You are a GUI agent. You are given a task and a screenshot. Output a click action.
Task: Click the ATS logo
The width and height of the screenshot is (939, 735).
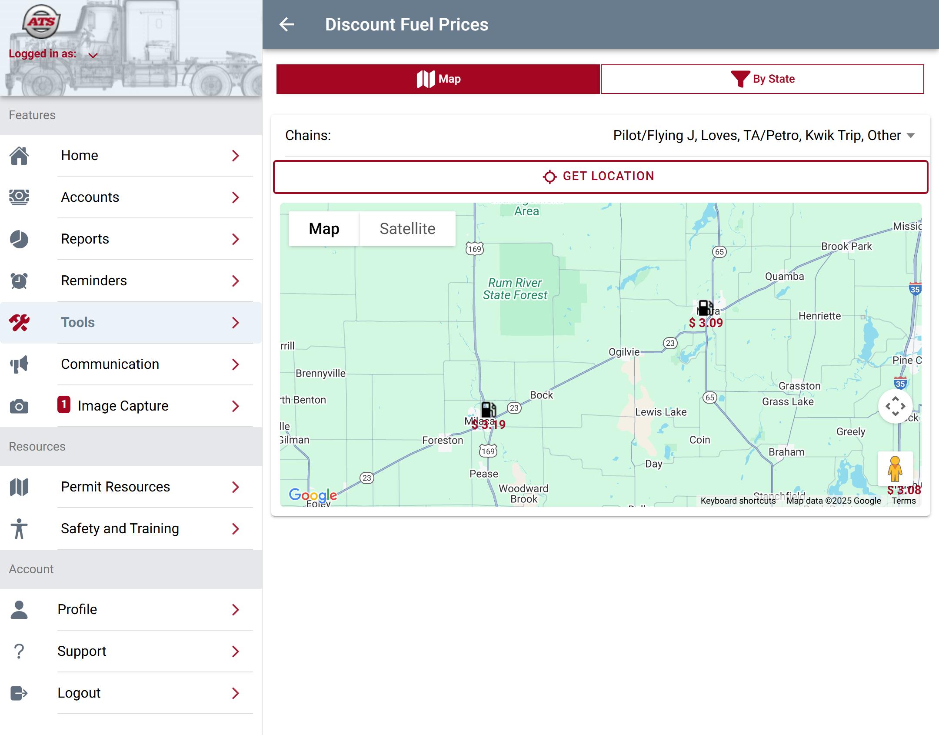41,21
